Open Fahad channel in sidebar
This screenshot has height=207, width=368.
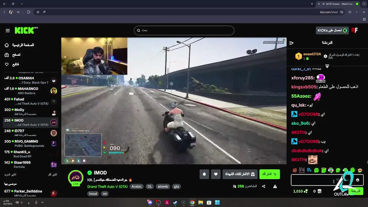point(30,101)
